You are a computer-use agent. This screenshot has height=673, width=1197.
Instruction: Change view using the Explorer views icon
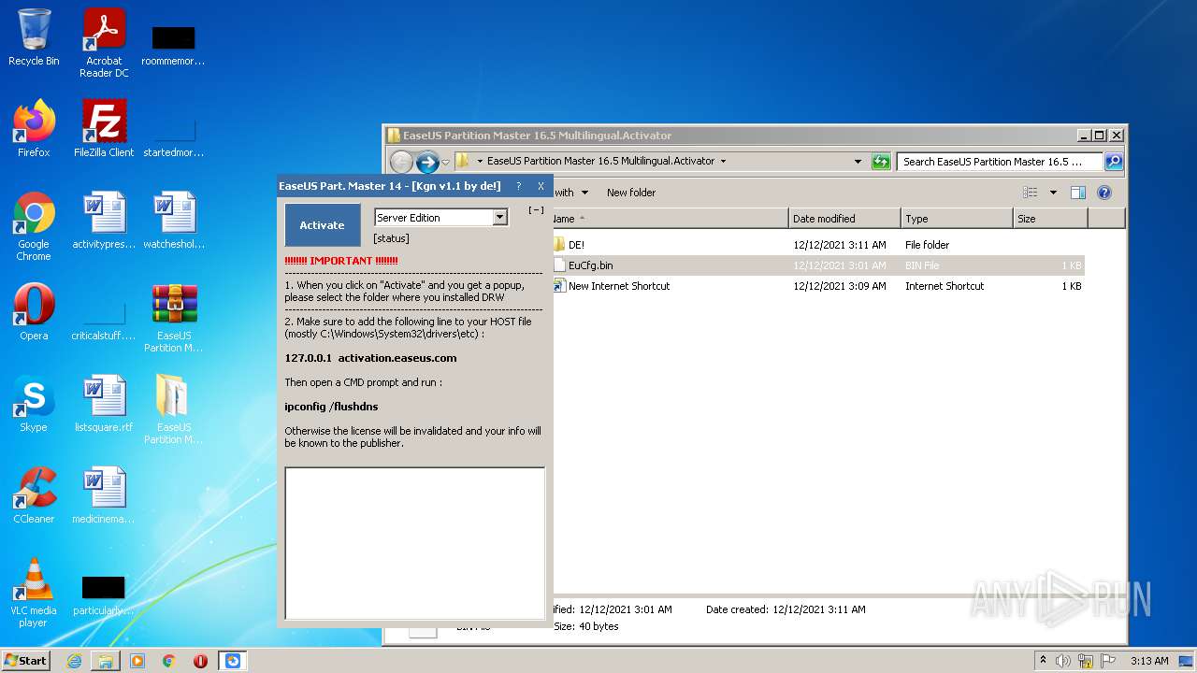[x=1031, y=193]
